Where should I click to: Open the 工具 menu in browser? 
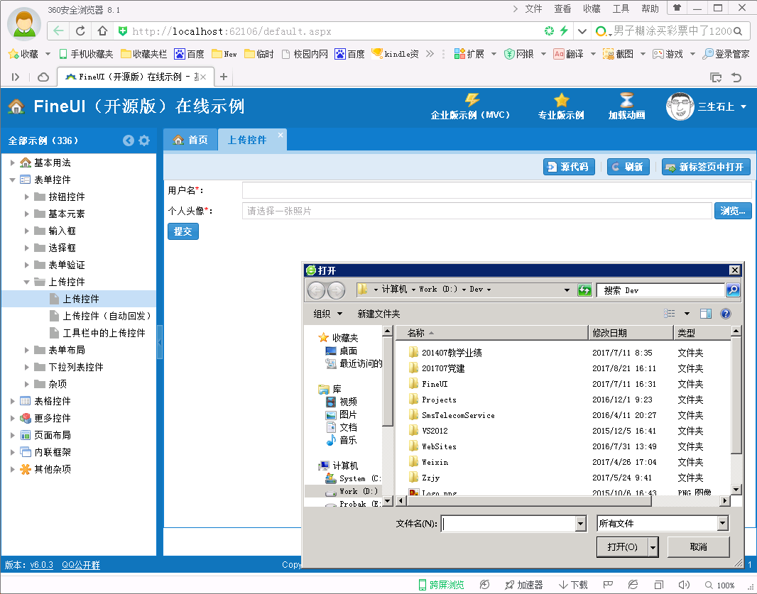click(621, 9)
